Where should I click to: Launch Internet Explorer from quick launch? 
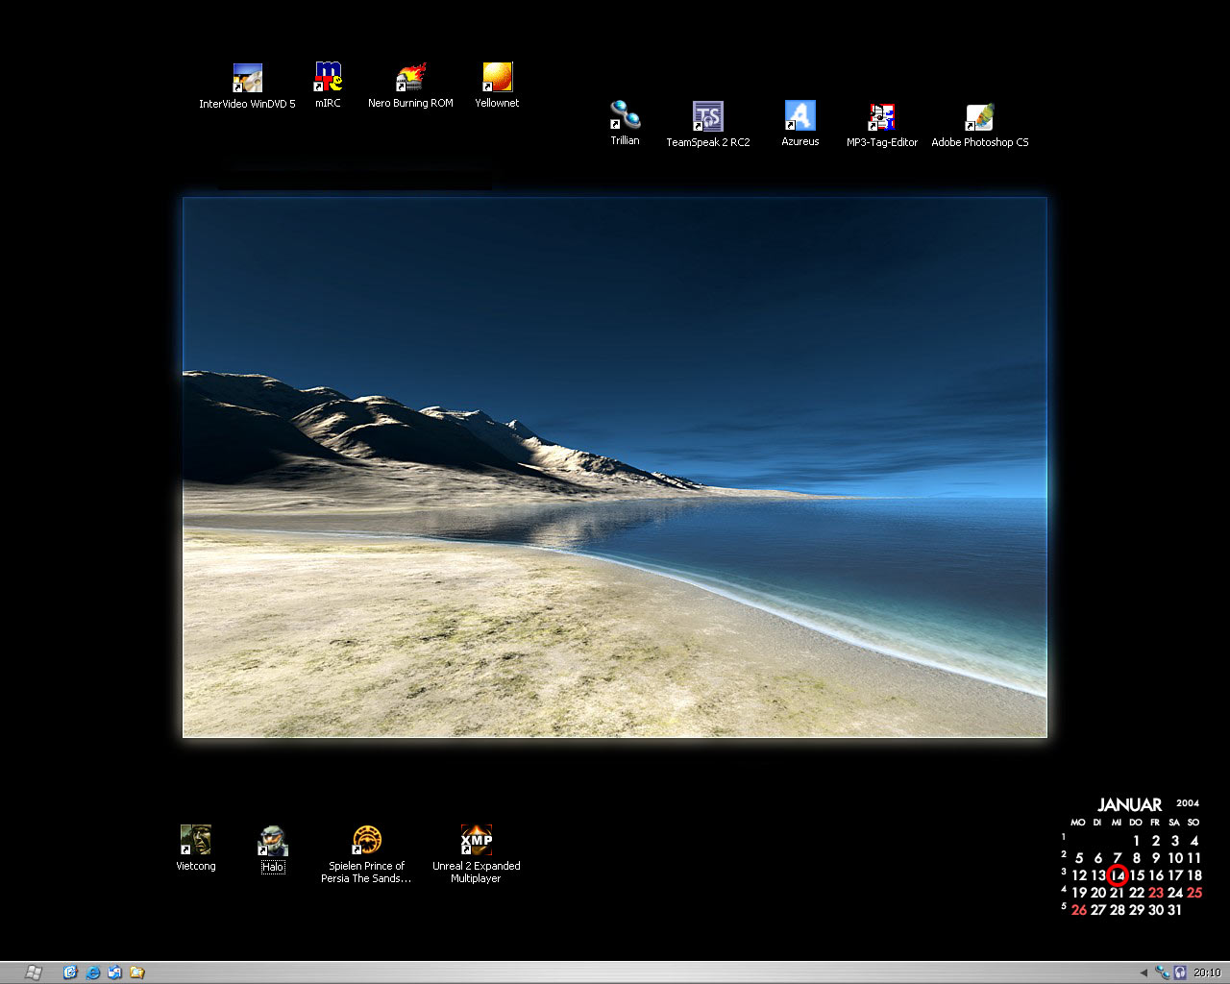(x=93, y=972)
